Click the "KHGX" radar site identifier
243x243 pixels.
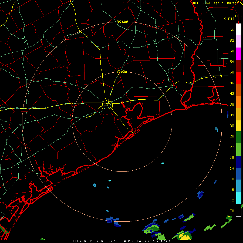pos(129,241)
